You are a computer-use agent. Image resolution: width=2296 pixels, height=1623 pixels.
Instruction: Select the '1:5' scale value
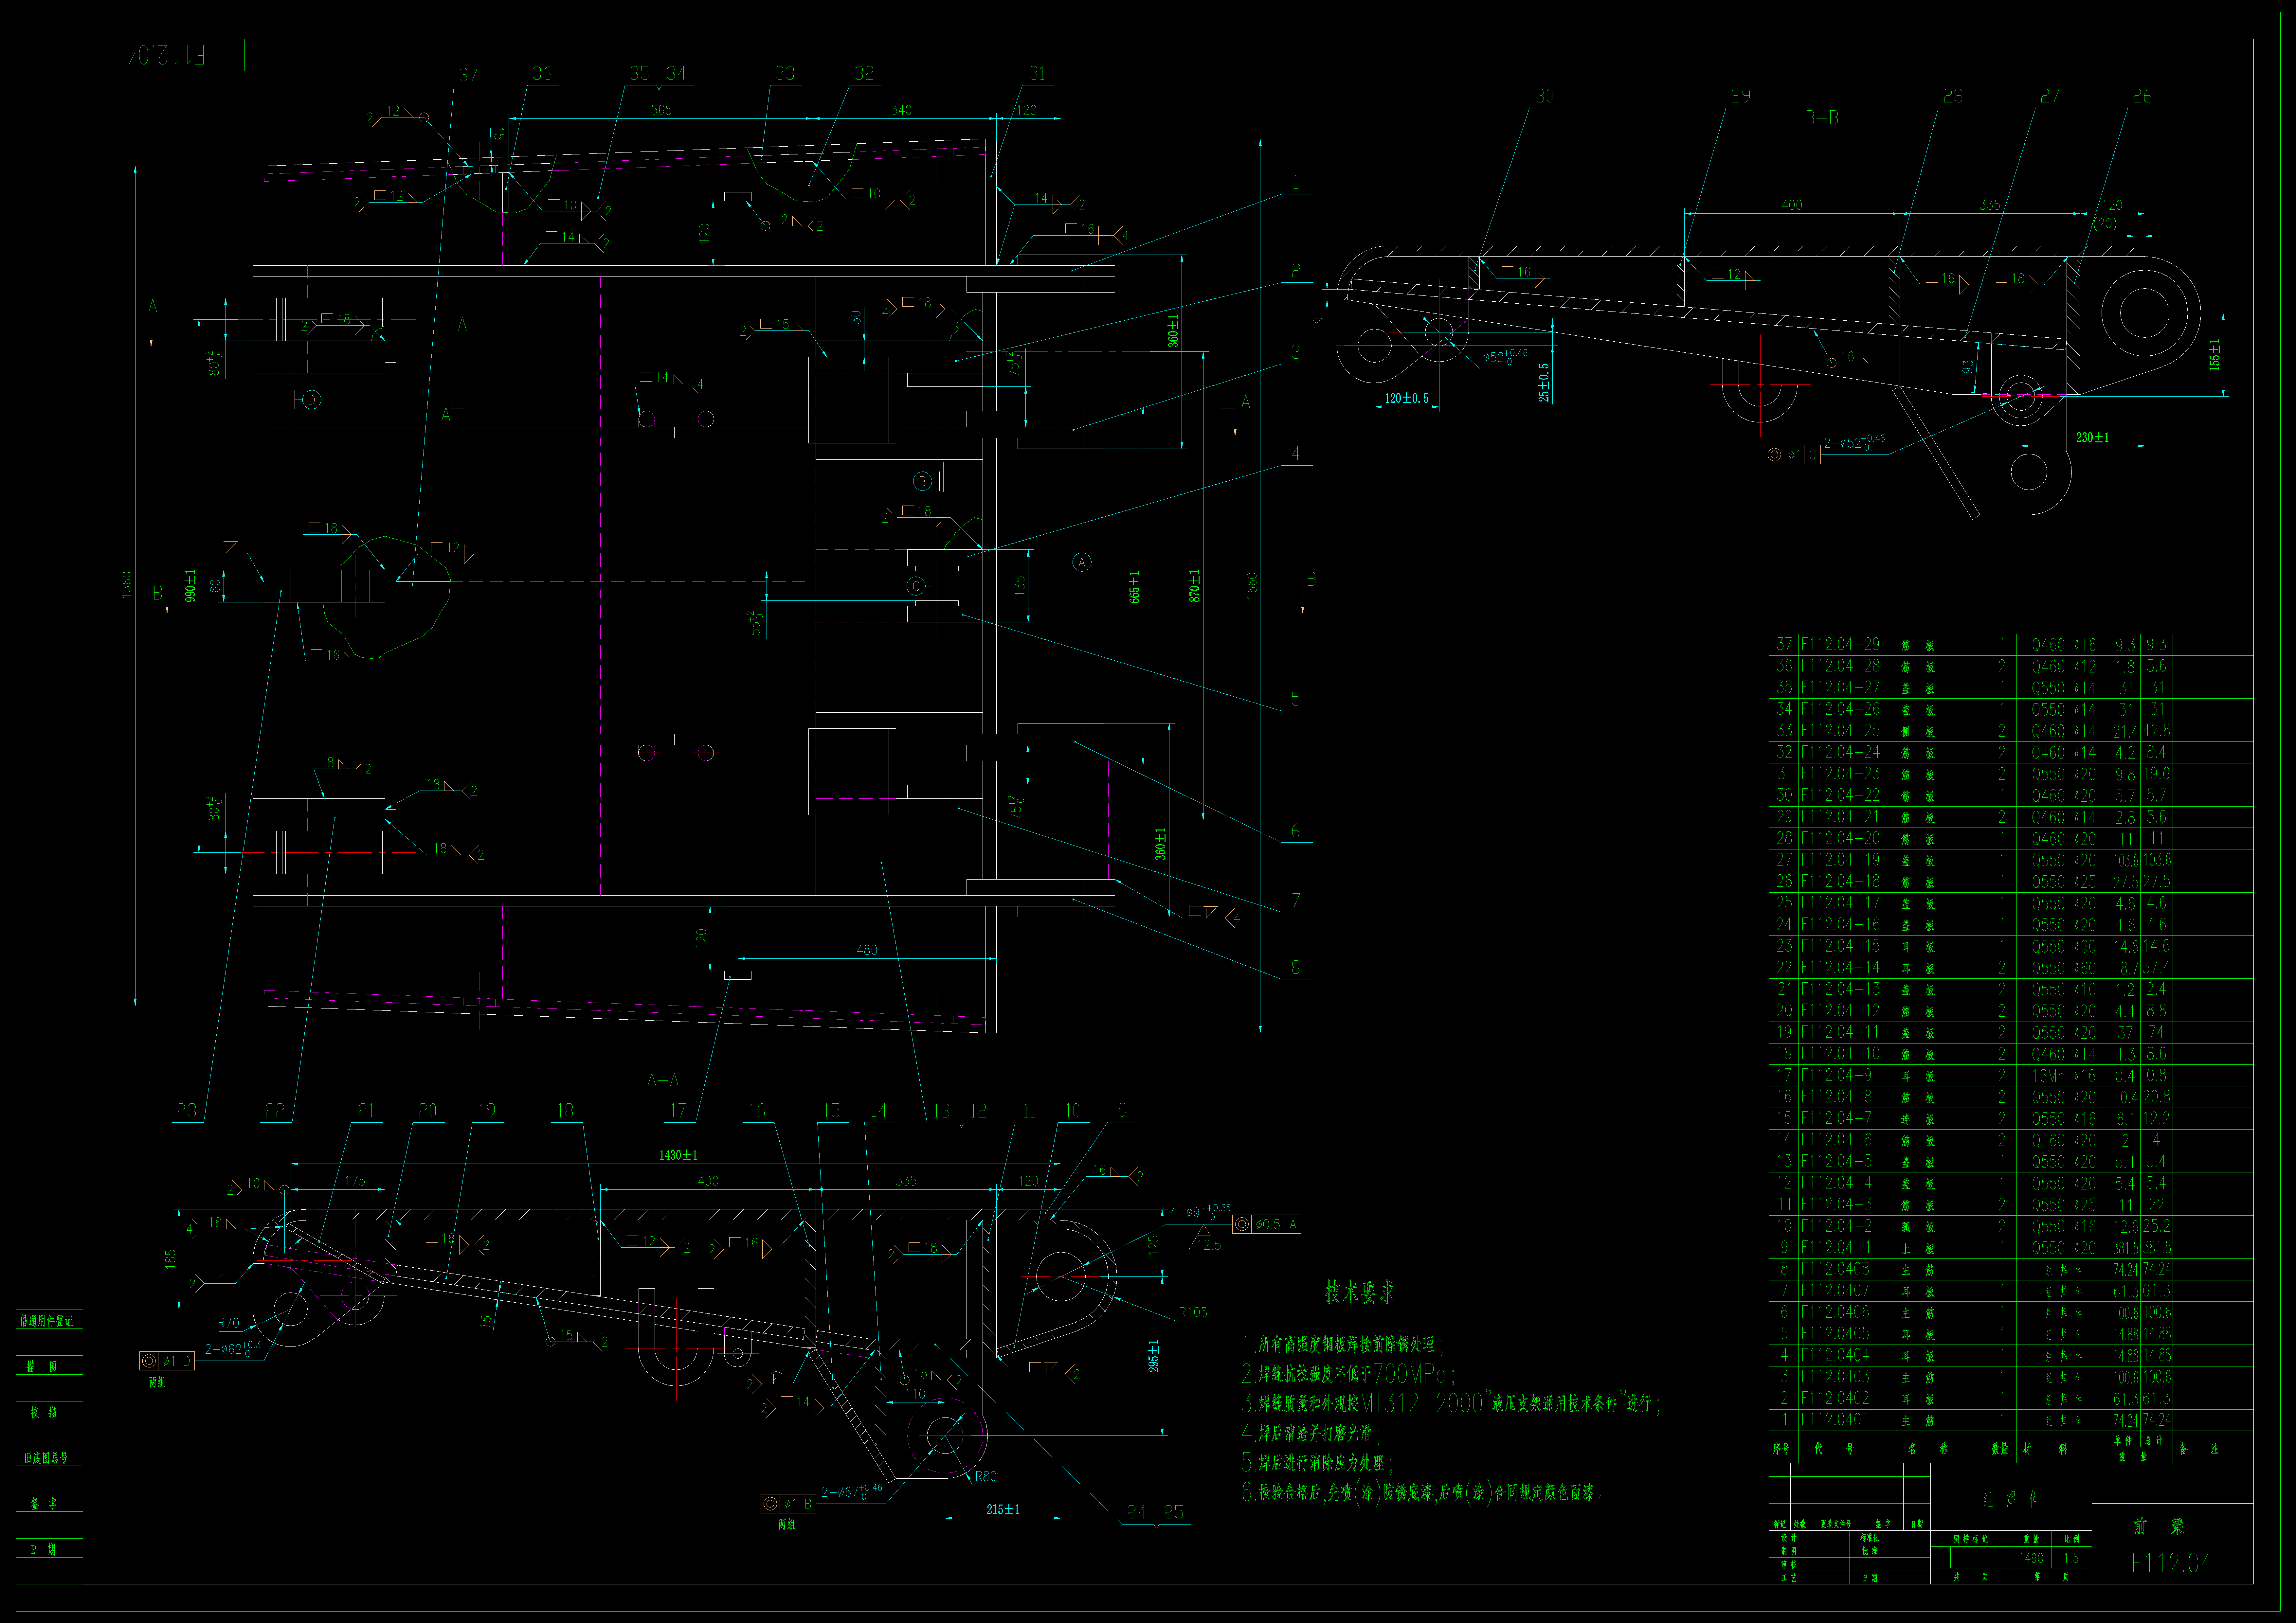coord(2071,1558)
